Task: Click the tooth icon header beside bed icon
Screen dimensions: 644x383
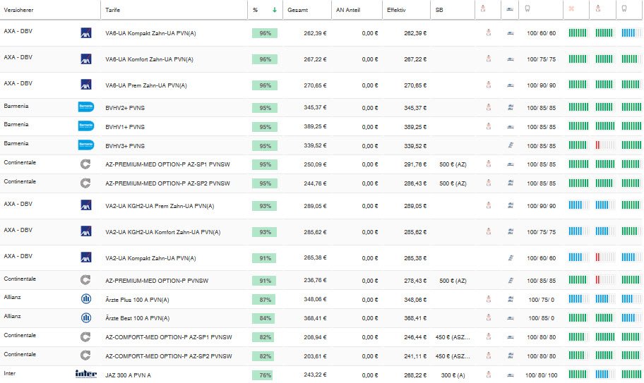Action: pyautogui.click(x=527, y=10)
